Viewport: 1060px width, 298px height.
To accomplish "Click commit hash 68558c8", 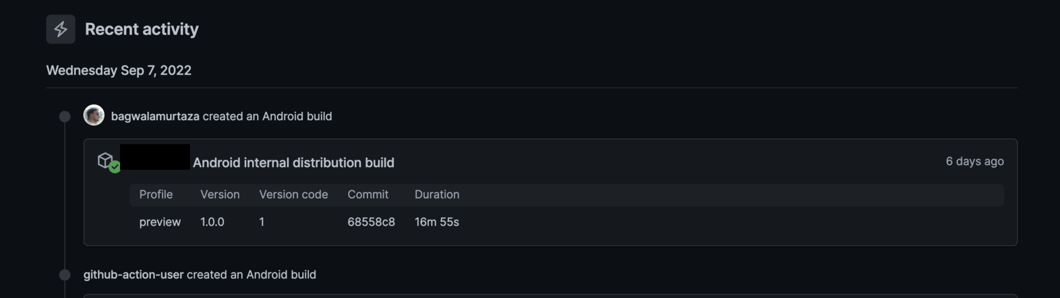I will click(371, 222).
